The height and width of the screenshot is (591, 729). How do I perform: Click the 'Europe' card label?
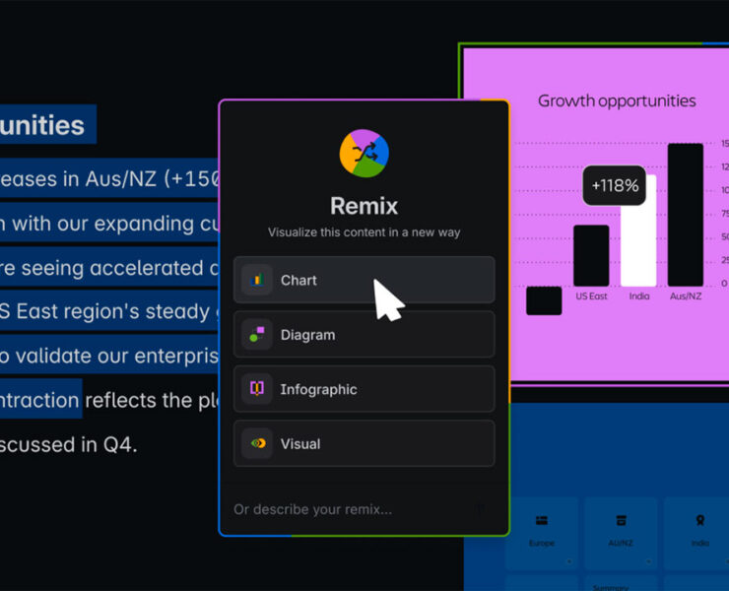[x=542, y=543]
